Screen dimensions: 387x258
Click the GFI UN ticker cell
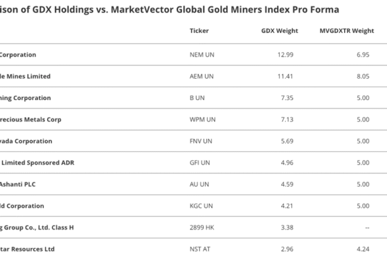200,162
